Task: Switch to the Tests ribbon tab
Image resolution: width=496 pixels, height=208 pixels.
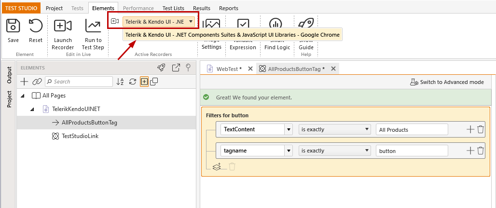Action: (77, 8)
